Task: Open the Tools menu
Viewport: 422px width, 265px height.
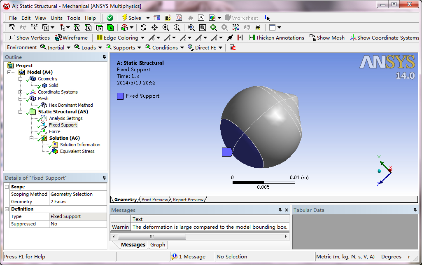Action: (73, 18)
